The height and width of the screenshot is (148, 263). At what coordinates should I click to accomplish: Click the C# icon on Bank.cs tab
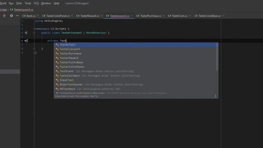point(24,16)
